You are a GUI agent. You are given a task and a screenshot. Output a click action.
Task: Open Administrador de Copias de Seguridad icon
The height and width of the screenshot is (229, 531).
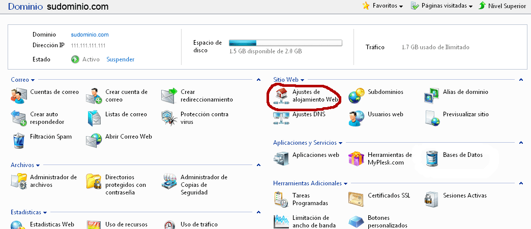(169, 181)
